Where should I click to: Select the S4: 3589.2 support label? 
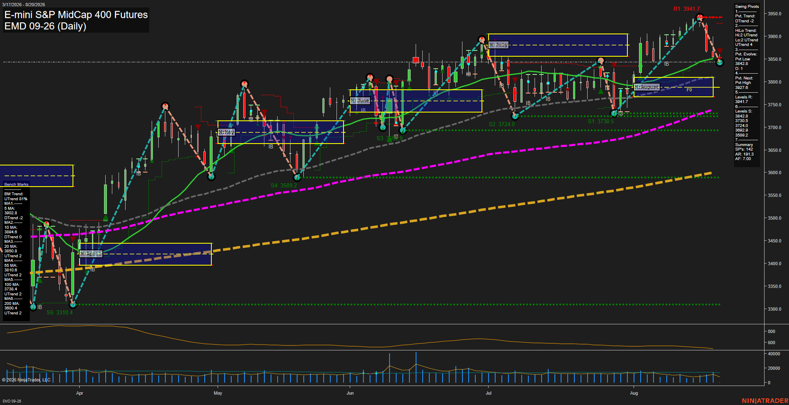pyautogui.click(x=284, y=185)
